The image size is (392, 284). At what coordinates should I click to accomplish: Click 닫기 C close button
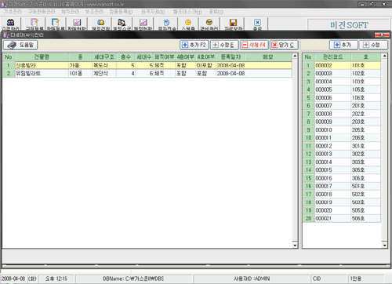coord(284,45)
